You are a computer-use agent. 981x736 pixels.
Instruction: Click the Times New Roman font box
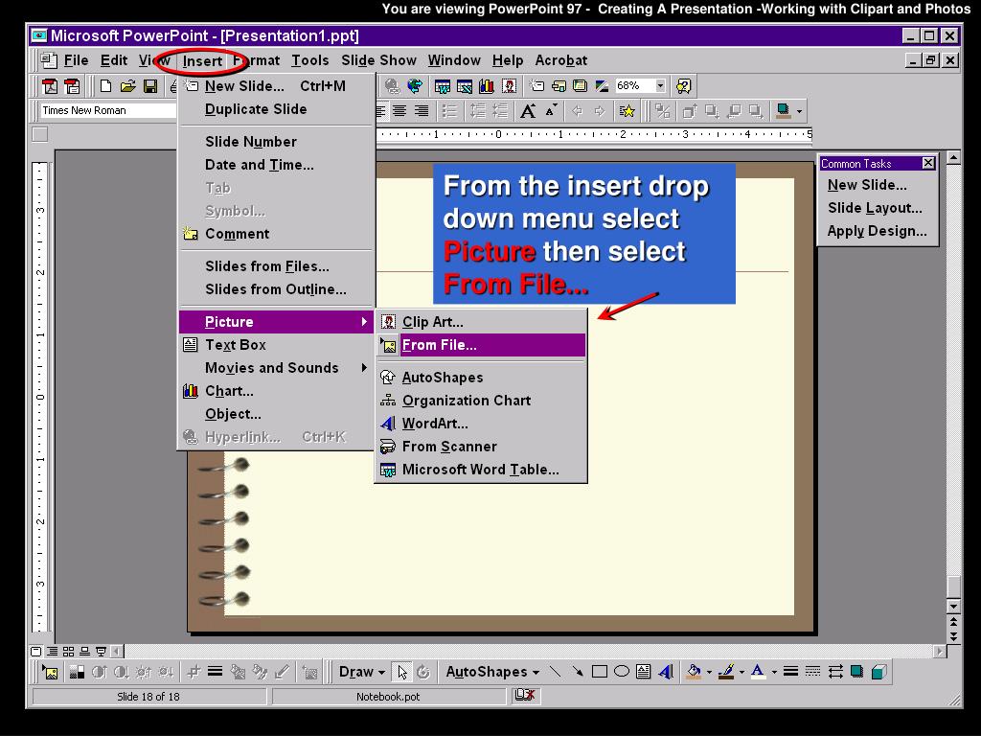(108, 111)
